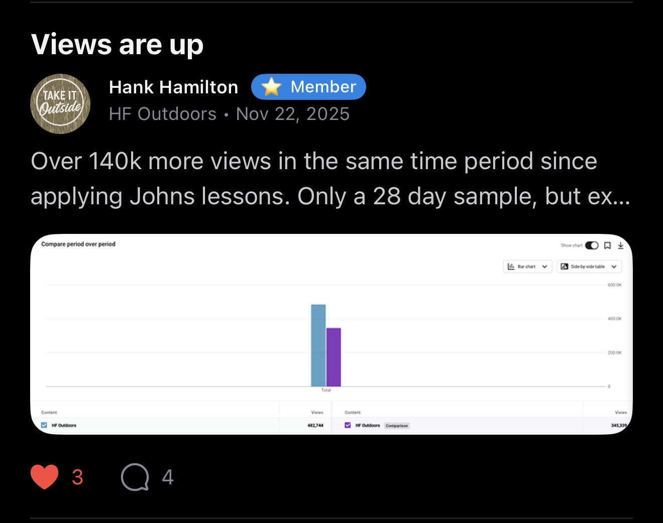Uncheck the blue HF Outdoors checkbox

[44, 425]
